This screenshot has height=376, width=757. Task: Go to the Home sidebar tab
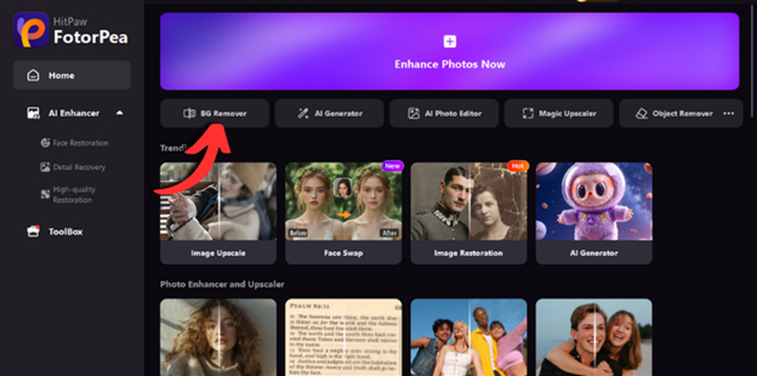(x=72, y=75)
